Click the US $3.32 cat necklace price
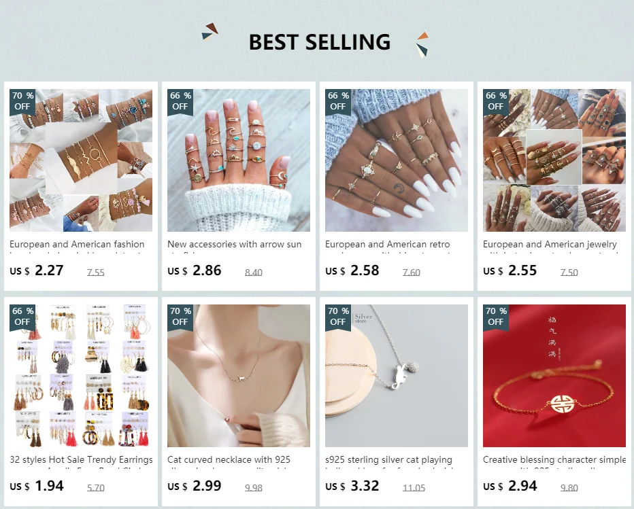 (352, 486)
